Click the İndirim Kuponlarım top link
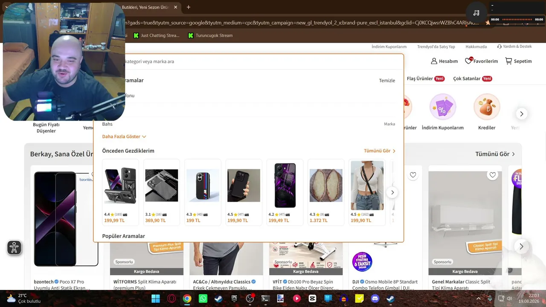546x307 pixels. tap(389, 46)
